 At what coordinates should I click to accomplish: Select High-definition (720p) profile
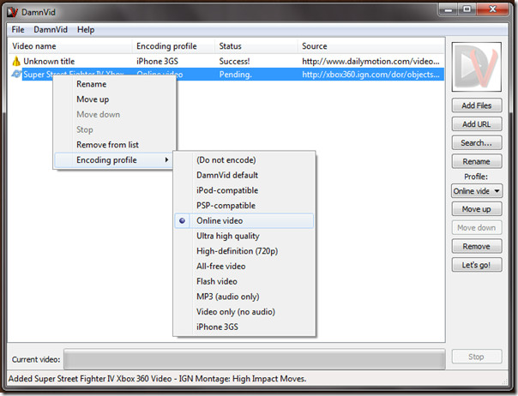(244, 251)
